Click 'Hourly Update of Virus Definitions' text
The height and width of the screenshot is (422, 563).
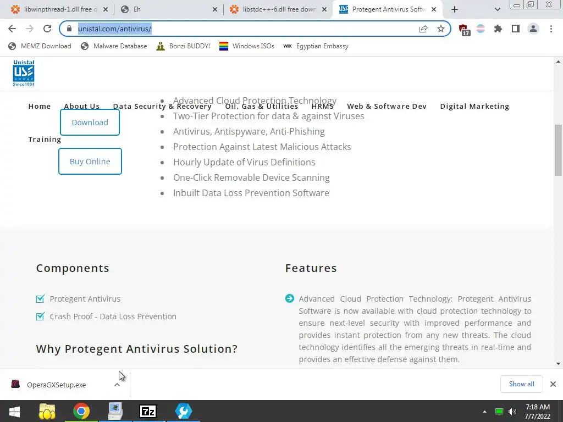[x=244, y=162]
